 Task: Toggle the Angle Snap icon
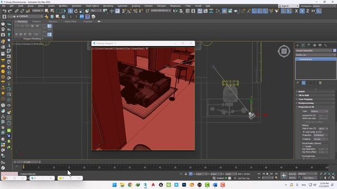(130, 10)
